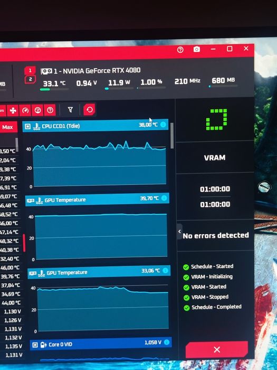This screenshot has width=277, height=370.
Task: Click the No errors detected message
Action: coord(216,236)
